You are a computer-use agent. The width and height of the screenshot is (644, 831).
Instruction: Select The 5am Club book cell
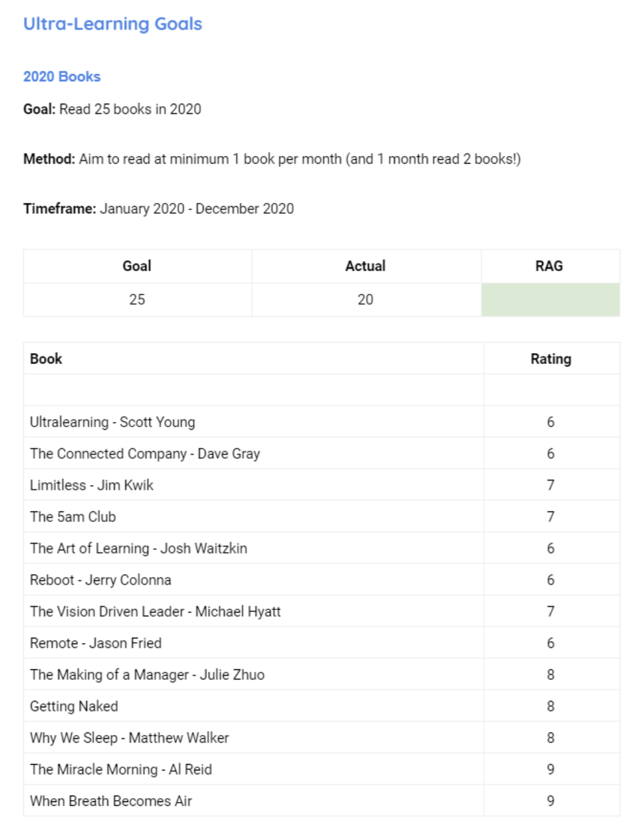(x=73, y=517)
